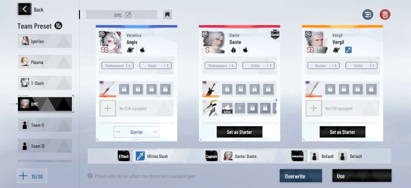Select the Team 12 preset
The image size is (411, 188).
point(45,146)
